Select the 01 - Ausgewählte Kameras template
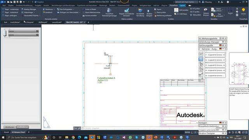 coord(215,55)
